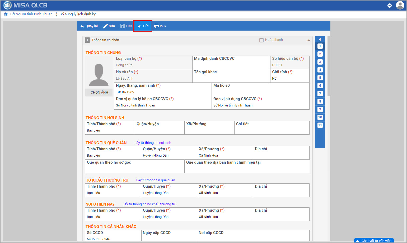Click the Sửa pencil edit icon
This screenshot has height=243, width=407.
(105, 26)
